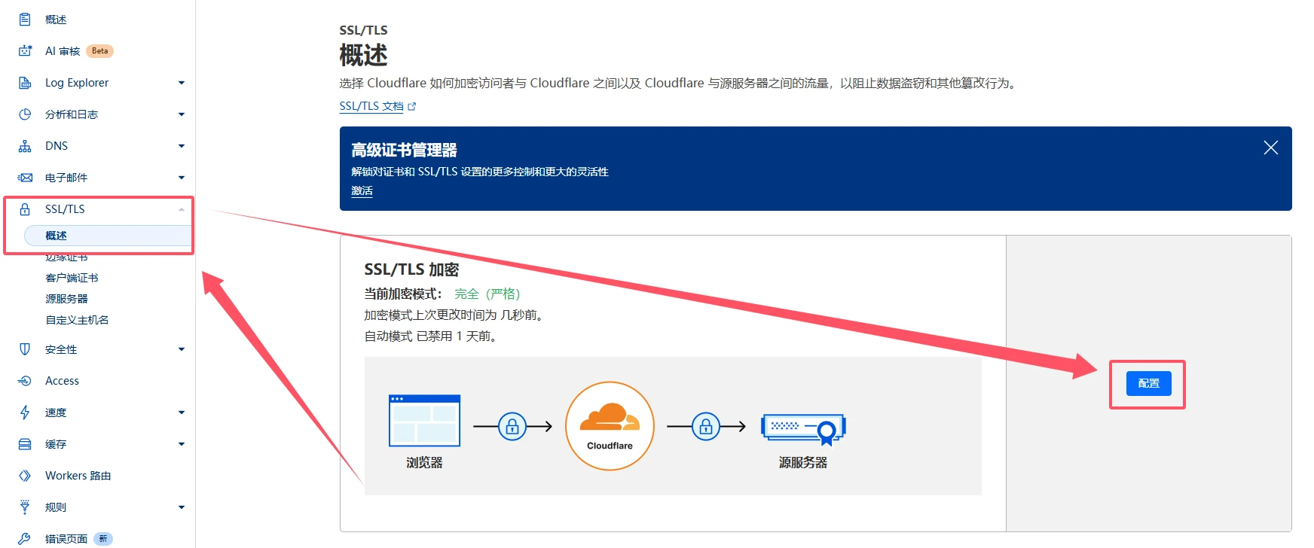Open the AI 审核 sidebar item
This screenshot has height=548, width=1314.
pos(63,51)
